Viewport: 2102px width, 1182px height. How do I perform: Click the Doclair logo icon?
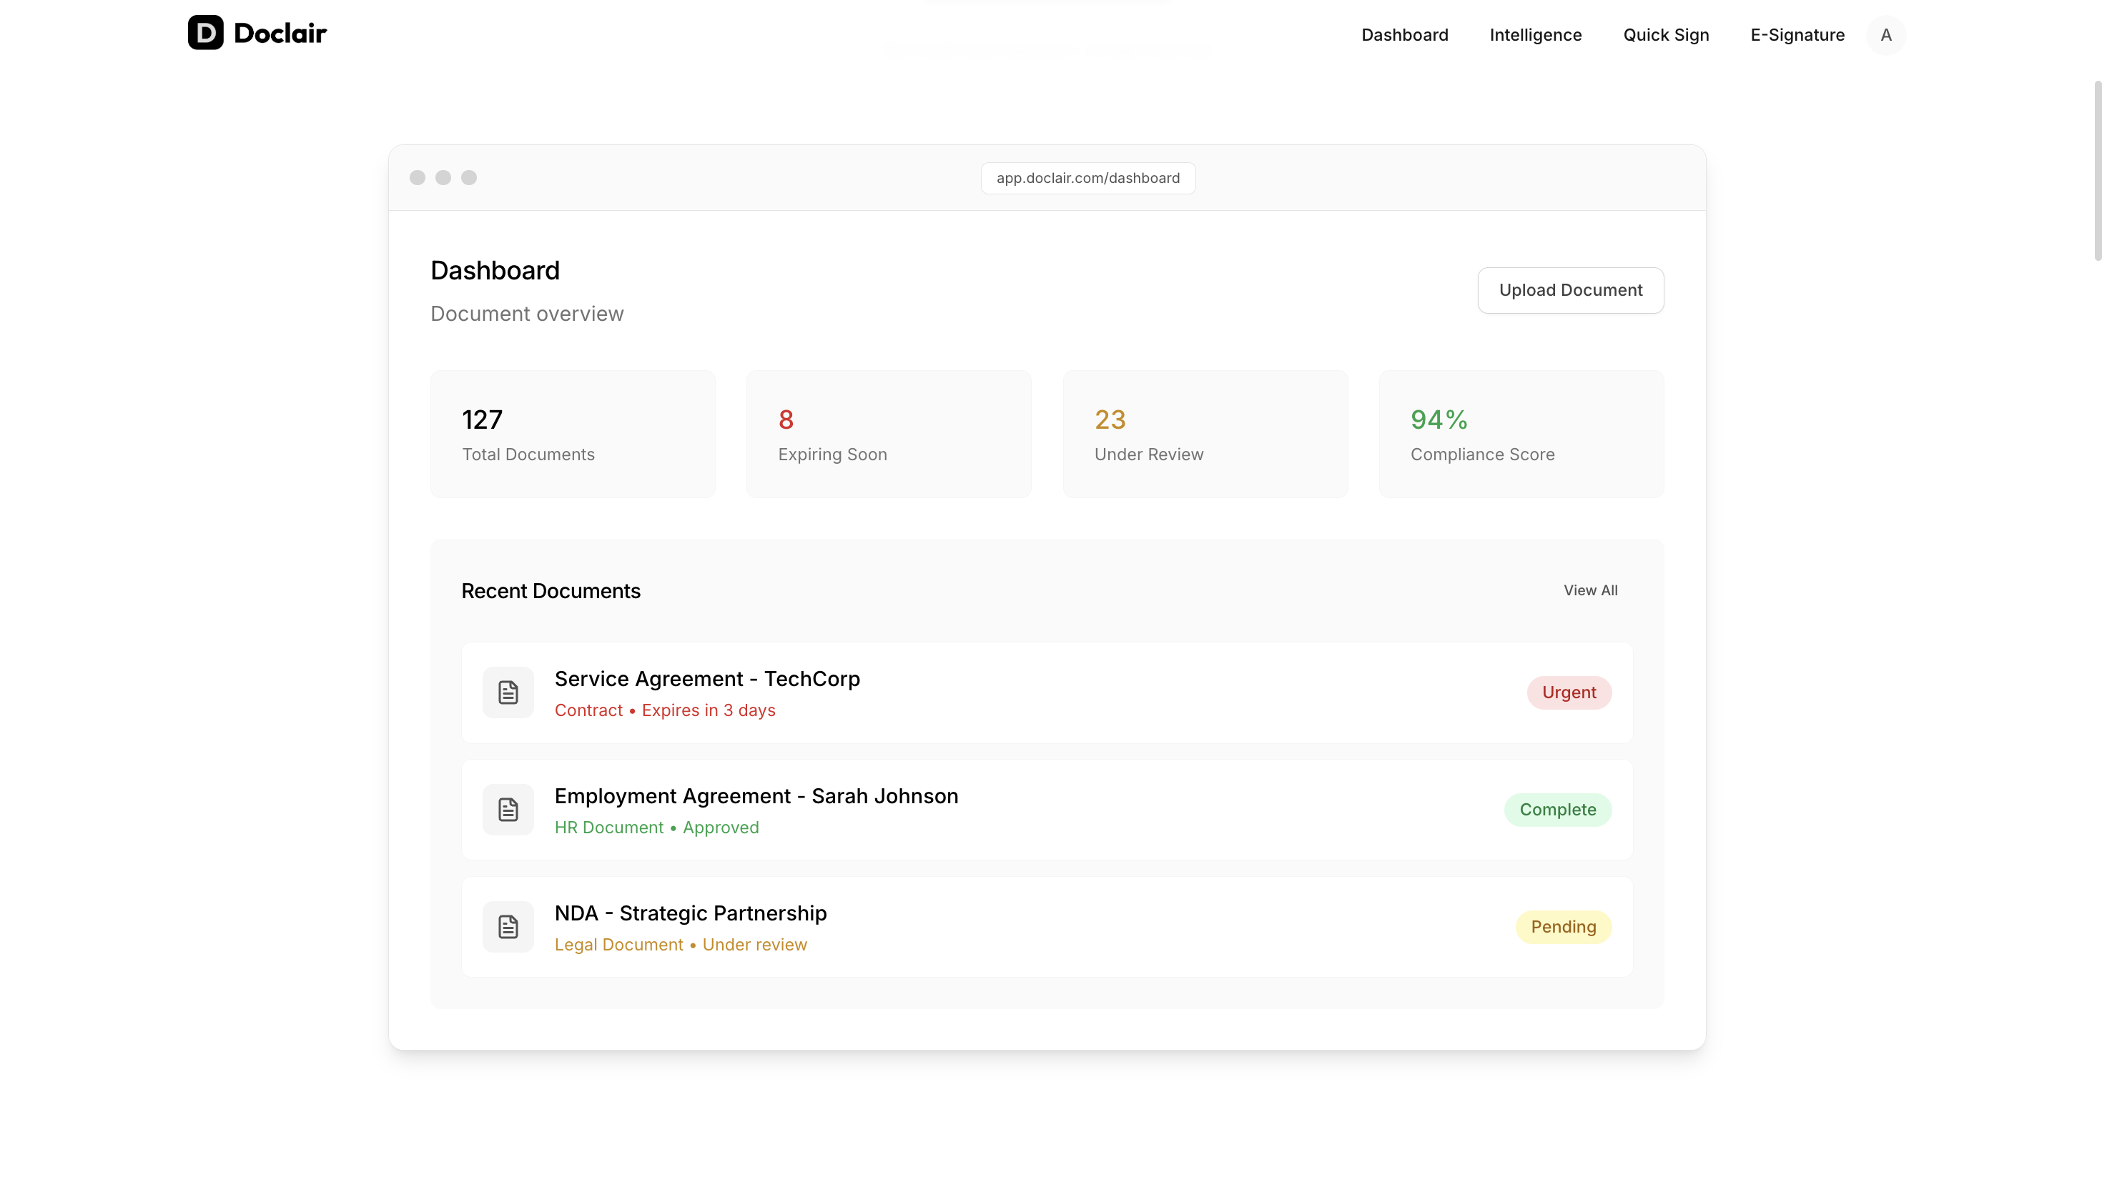tap(204, 33)
